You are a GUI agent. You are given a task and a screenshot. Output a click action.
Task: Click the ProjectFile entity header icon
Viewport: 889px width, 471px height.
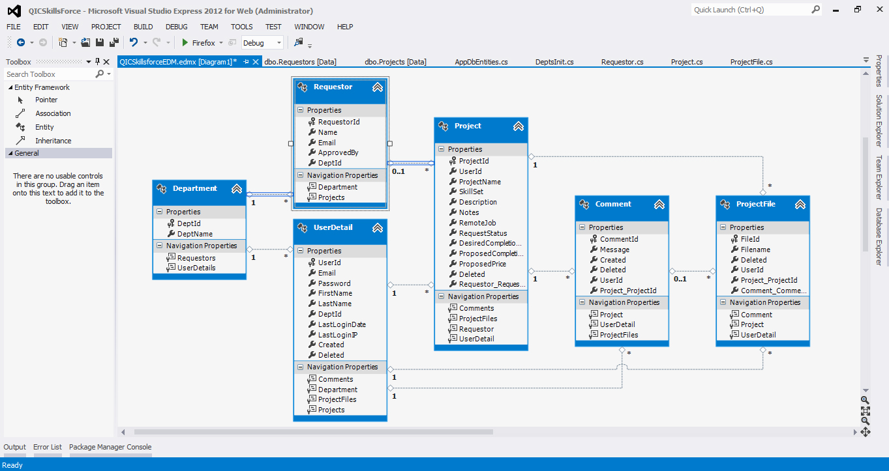[x=725, y=205]
